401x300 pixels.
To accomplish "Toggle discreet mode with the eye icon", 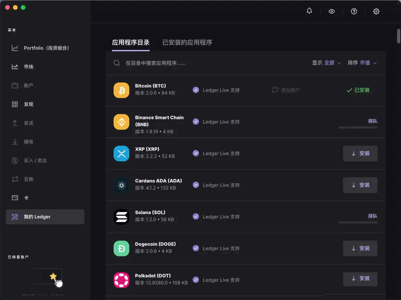I will click(x=332, y=11).
